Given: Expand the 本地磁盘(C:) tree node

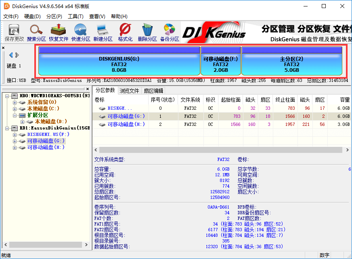Looking at the screenshot, I should pyautogui.click(x=15, y=109).
